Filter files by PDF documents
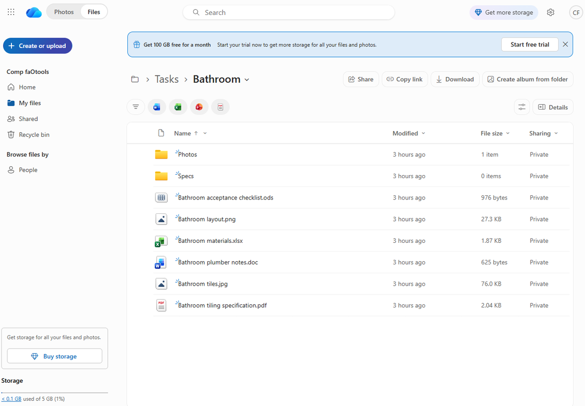This screenshot has width=585, height=406. 221,107
